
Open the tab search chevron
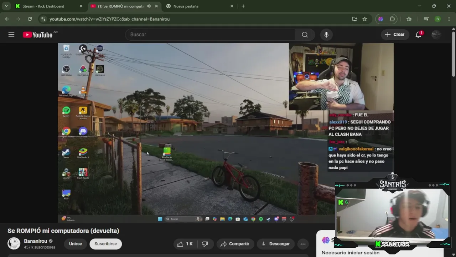6,6
